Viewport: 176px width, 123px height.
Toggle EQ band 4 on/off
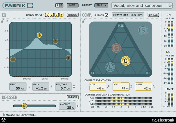[x=61, y=15]
